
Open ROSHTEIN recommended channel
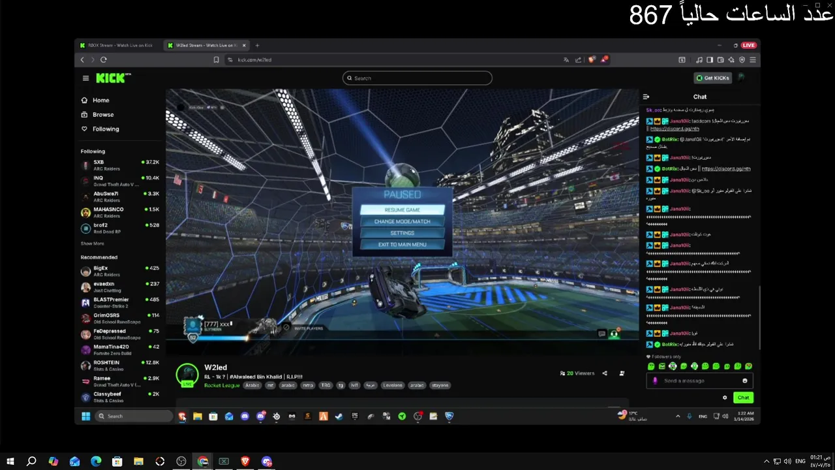tap(120, 366)
